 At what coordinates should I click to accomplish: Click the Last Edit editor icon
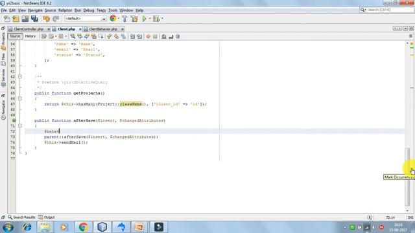coord(44,36)
